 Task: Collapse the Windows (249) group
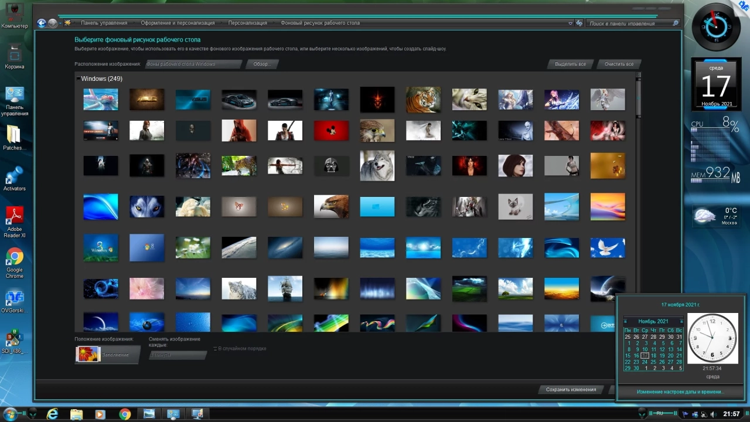pos(79,79)
